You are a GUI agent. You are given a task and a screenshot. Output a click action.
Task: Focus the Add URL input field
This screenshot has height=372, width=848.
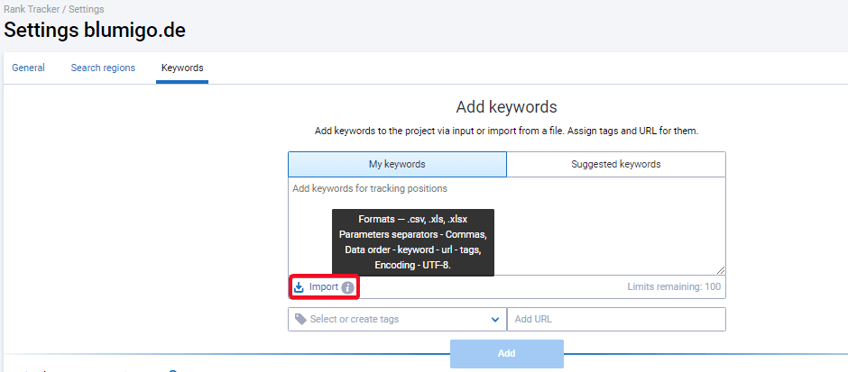click(616, 319)
